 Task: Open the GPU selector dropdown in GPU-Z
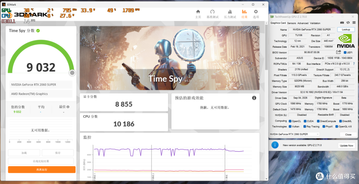click(295, 134)
